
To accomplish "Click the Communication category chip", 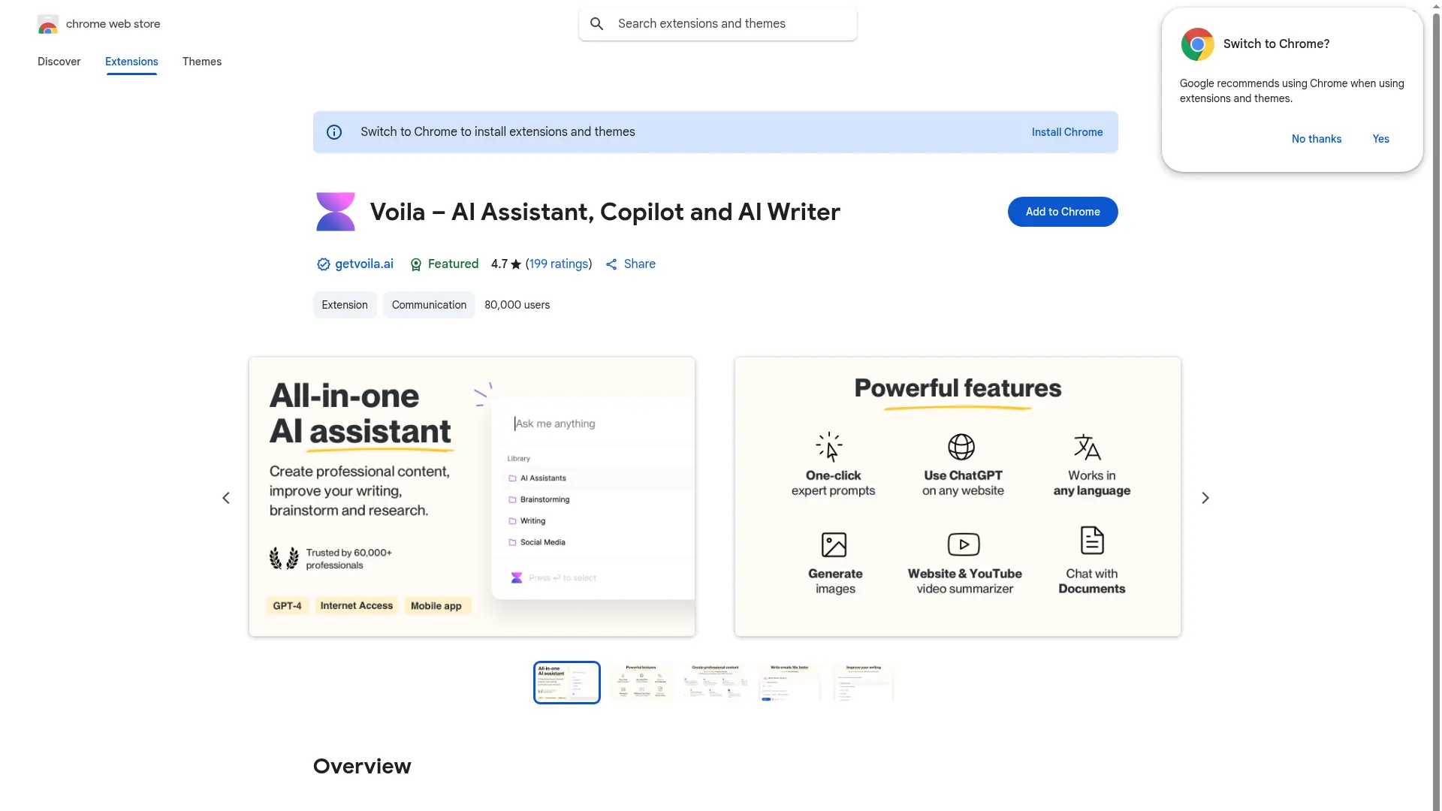I will point(429,305).
